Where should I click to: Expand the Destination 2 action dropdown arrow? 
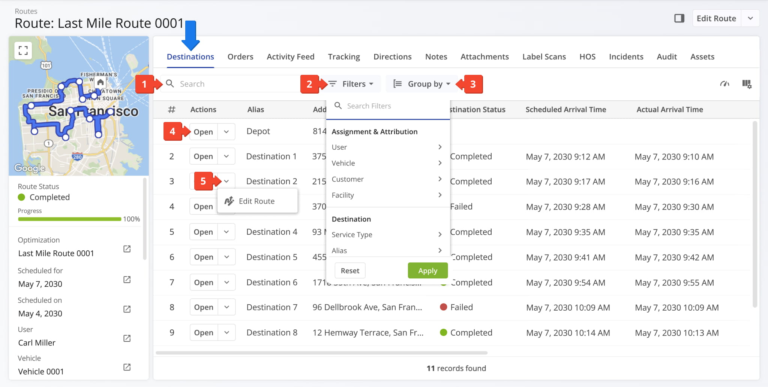(226, 181)
